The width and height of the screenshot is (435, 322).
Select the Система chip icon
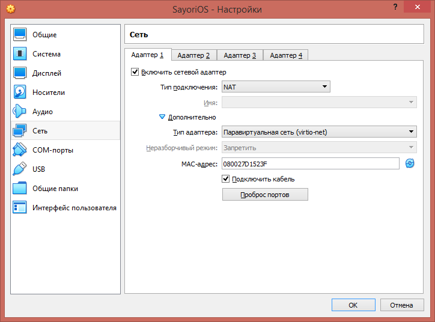click(20, 53)
